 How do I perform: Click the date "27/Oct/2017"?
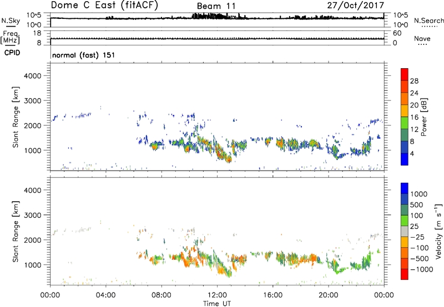pos(356,6)
